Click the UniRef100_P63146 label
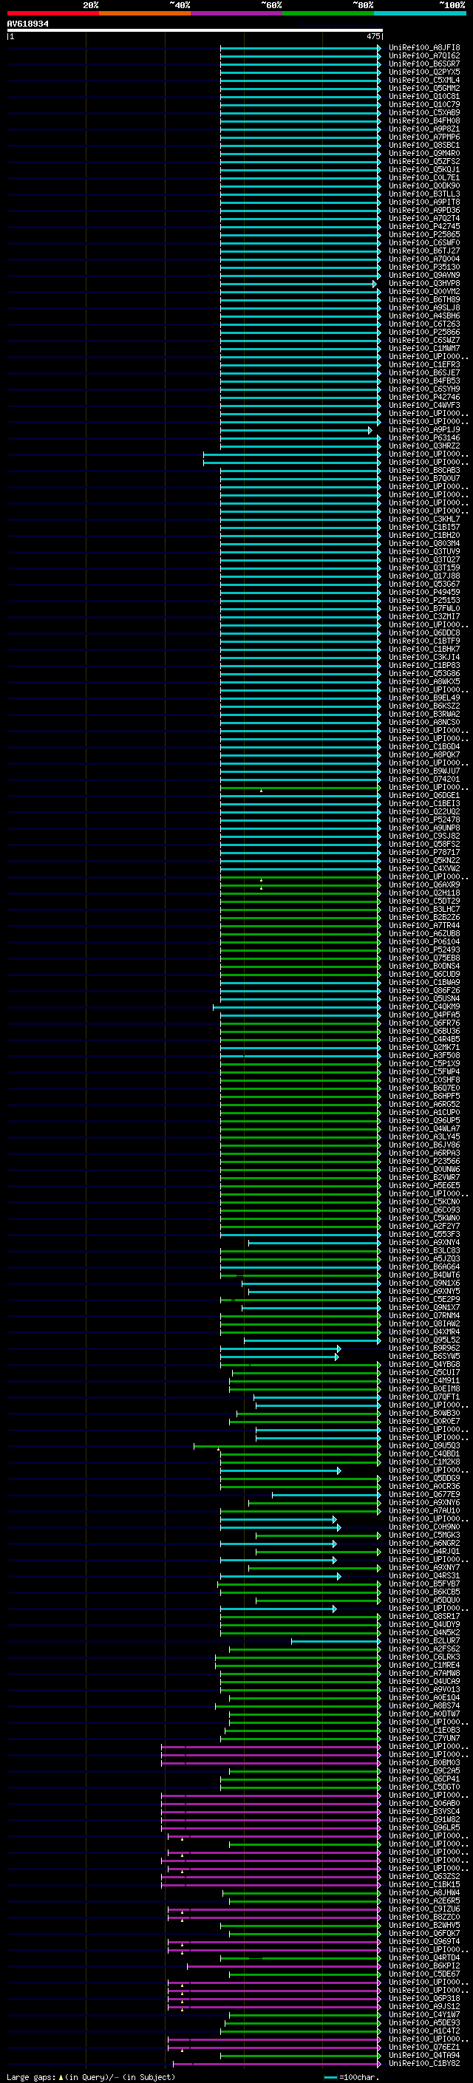This screenshot has height=2083, width=473. tap(424, 437)
